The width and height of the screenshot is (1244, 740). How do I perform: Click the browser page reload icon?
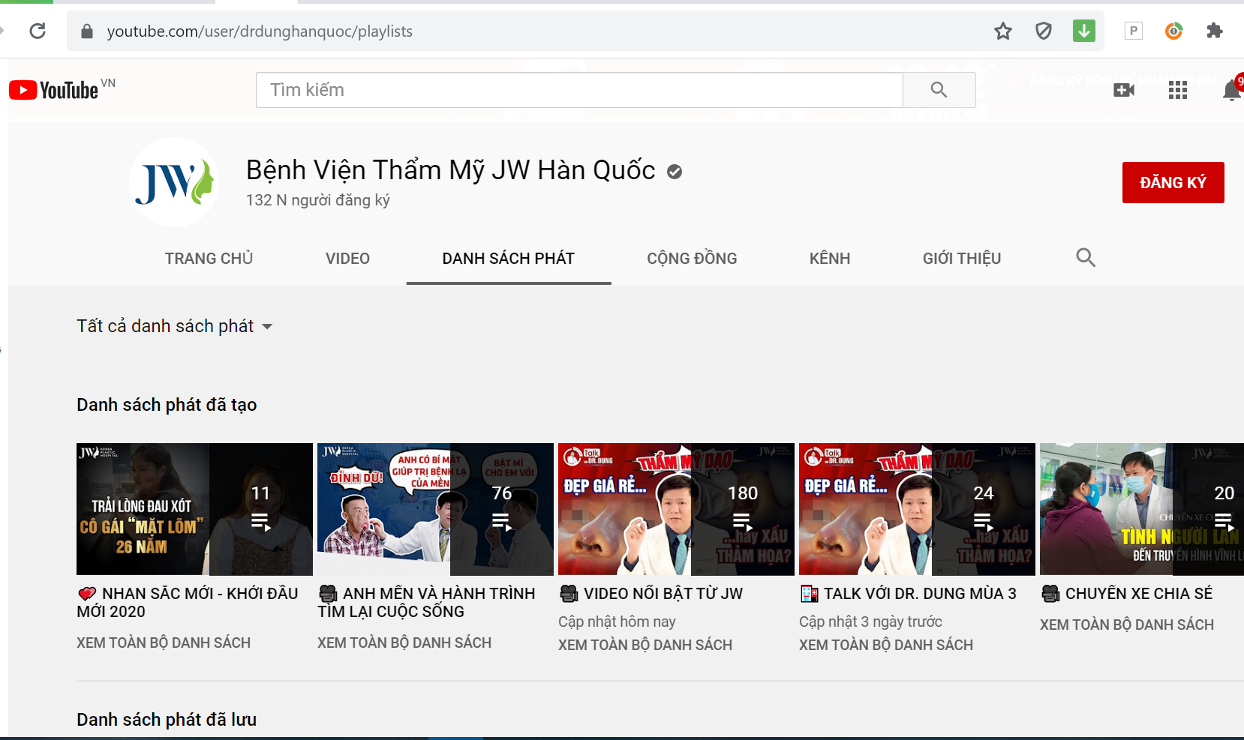[x=38, y=31]
